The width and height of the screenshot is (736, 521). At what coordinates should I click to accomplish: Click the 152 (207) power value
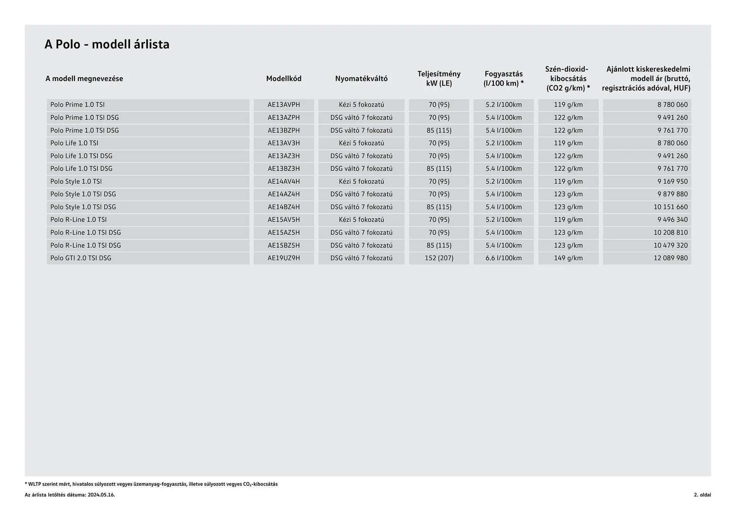[439, 258]
